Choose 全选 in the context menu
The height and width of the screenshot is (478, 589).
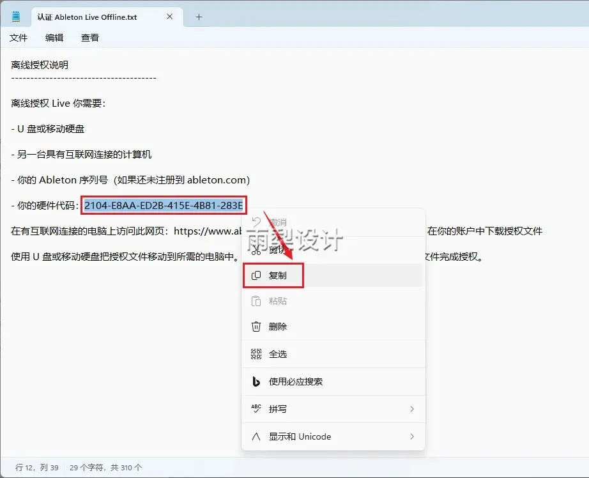(x=333, y=354)
